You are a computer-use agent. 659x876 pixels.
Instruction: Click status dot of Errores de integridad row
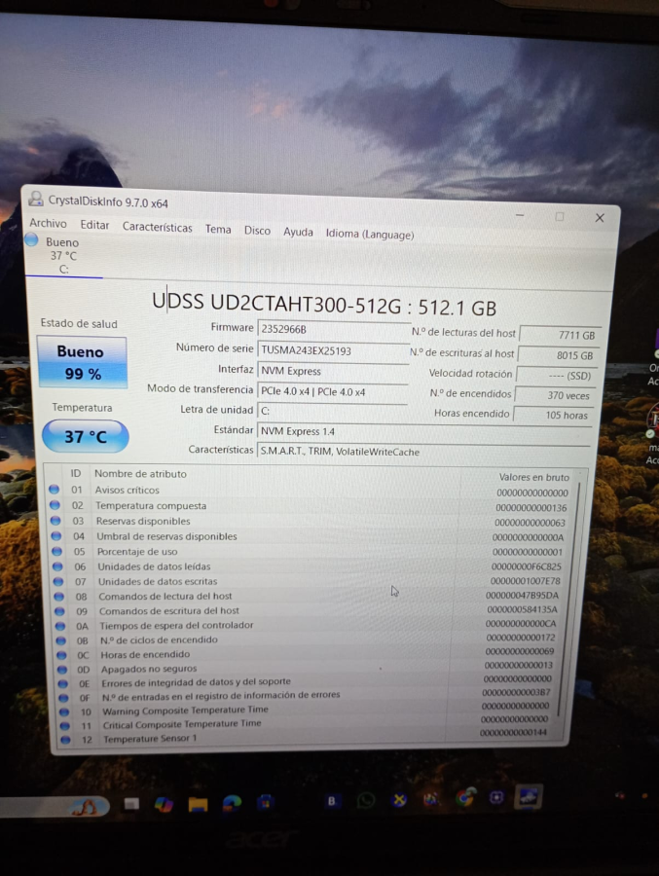pos(62,684)
